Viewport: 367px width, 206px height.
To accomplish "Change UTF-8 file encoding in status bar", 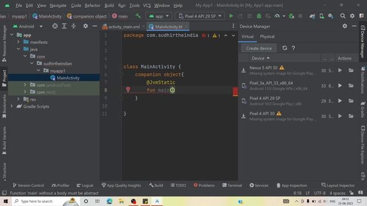I will (x=319, y=193).
